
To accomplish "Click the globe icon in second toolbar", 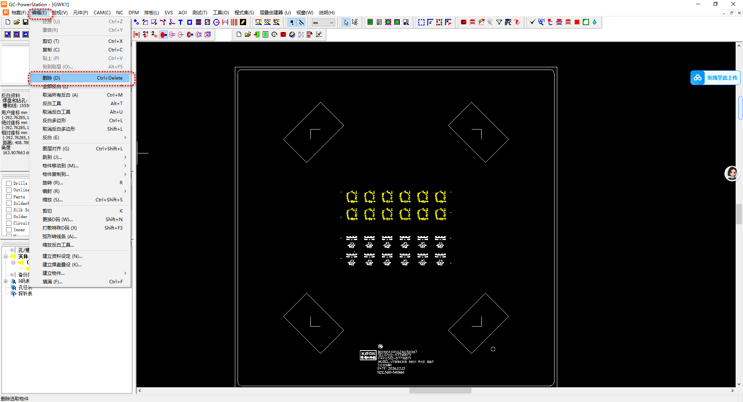I will click(292, 34).
